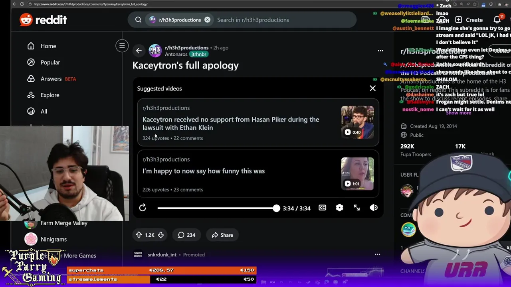This screenshot has height=287, width=511.
Task: Click the browser address bar URL
Action: 91,4
